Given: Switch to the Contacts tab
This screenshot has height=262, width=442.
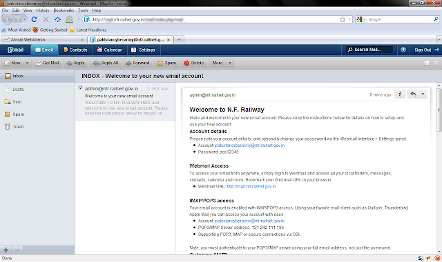Looking at the screenshot, I should click(75, 50).
